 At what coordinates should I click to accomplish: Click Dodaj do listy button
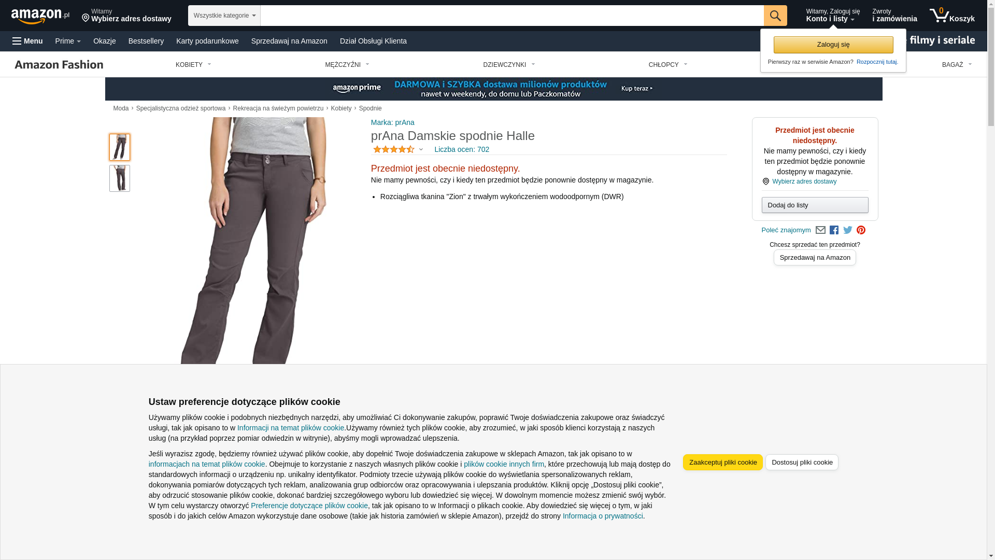pyautogui.click(x=815, y=205)
